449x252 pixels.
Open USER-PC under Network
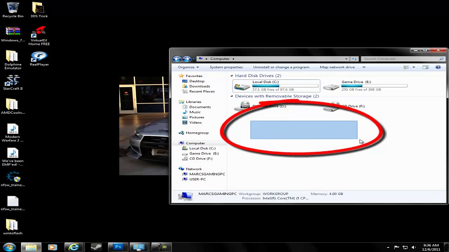pyautogui.click(x=197, y=180)
